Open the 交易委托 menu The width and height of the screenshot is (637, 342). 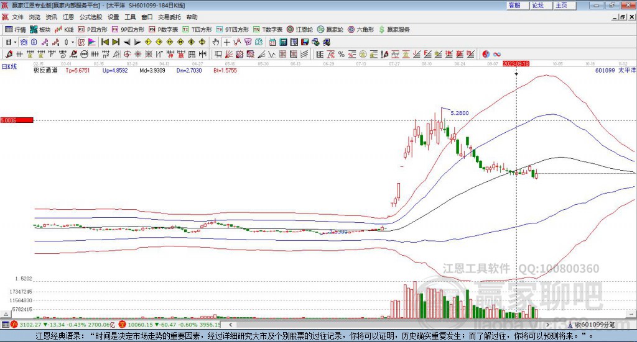[x=169, y=17]
